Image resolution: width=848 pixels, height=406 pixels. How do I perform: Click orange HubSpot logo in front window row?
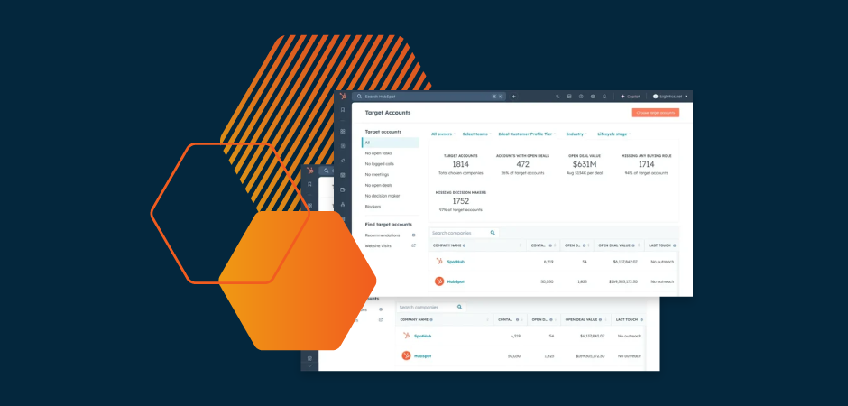439,281
